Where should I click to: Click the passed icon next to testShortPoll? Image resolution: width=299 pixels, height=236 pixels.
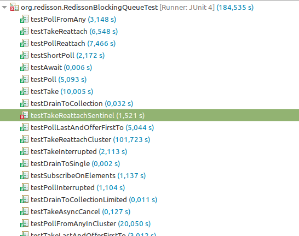pos(25,55)
